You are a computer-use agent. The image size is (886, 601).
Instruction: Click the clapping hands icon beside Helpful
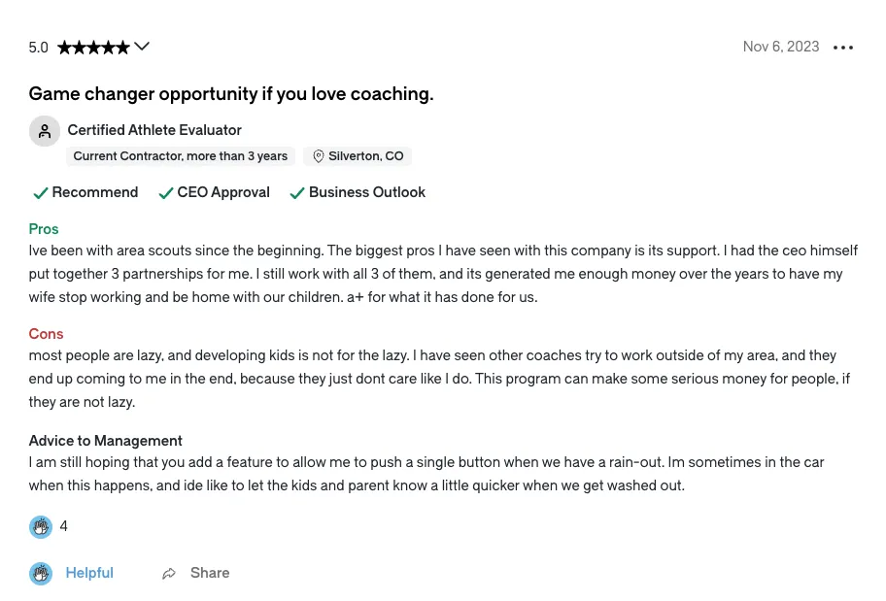pyautogui.click(x=41, y=573)
